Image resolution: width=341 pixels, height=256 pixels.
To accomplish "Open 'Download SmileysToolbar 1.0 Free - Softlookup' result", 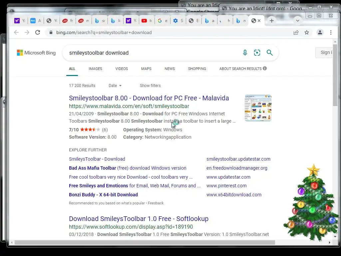I will coord(139,219).
